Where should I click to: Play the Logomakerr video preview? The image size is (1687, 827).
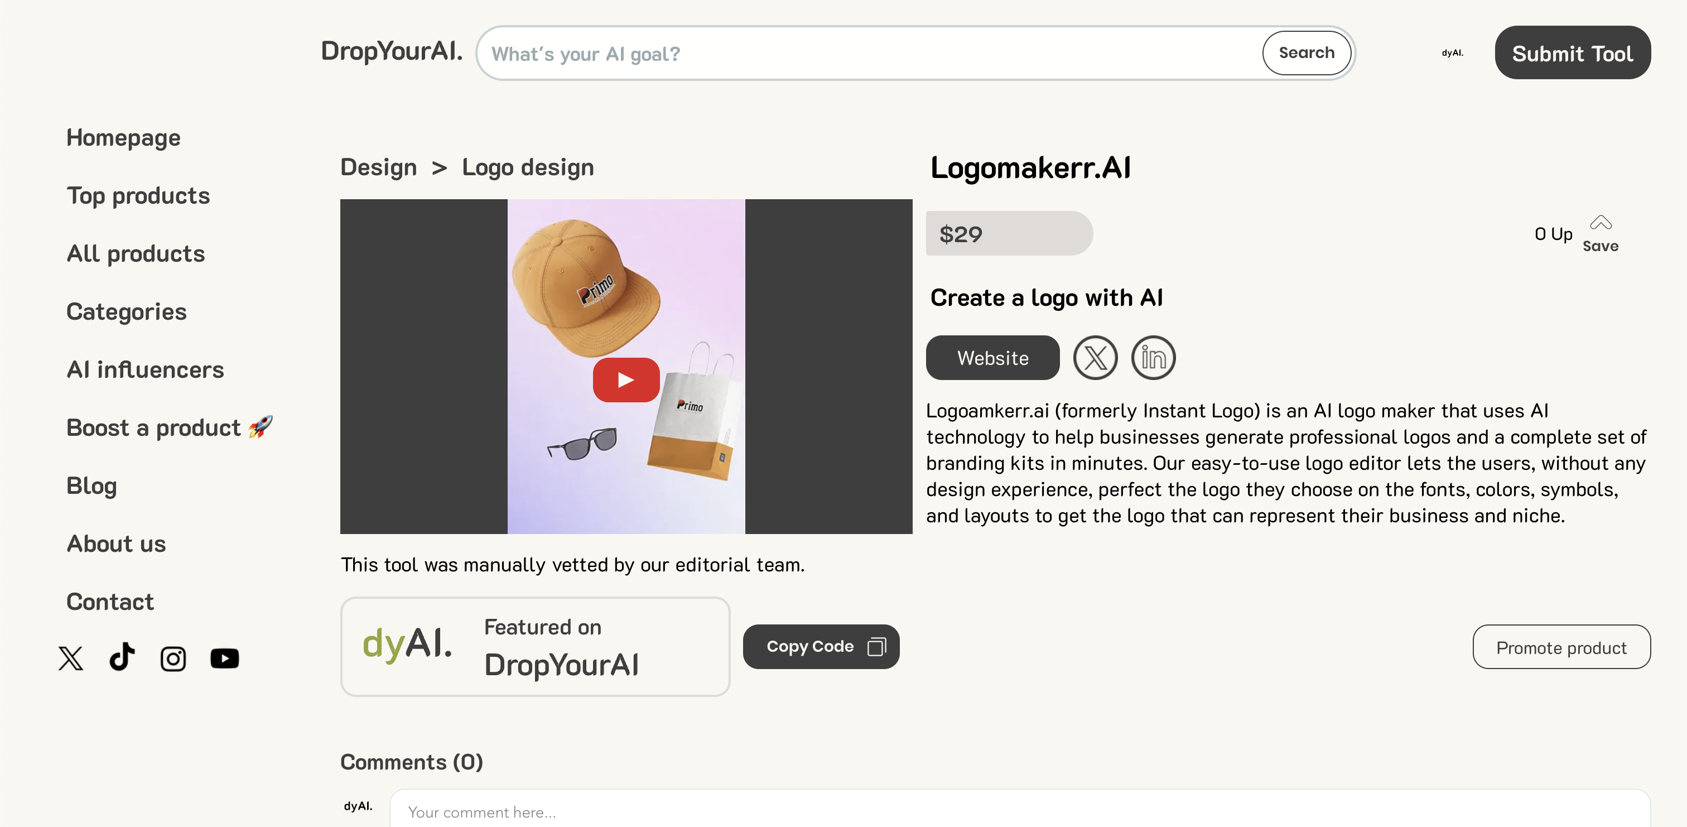coord(625,380)
